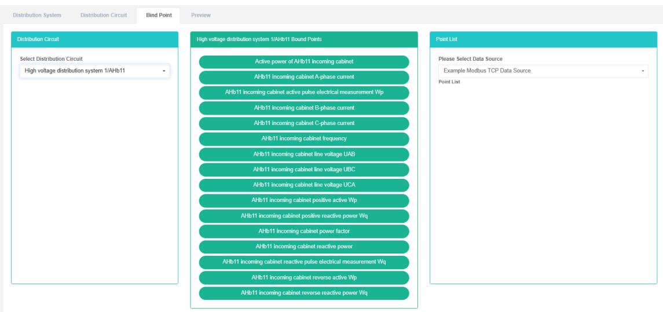Image resolution: width=663 pixels, height=312 pixels.
Task: Select active pulse electrical measurement Wp point
Action: click(304, 92)
